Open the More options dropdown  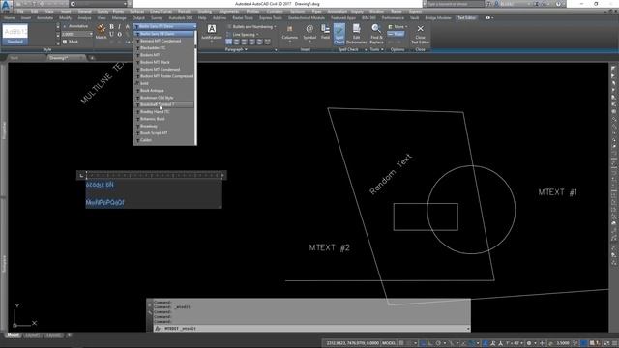398,26
